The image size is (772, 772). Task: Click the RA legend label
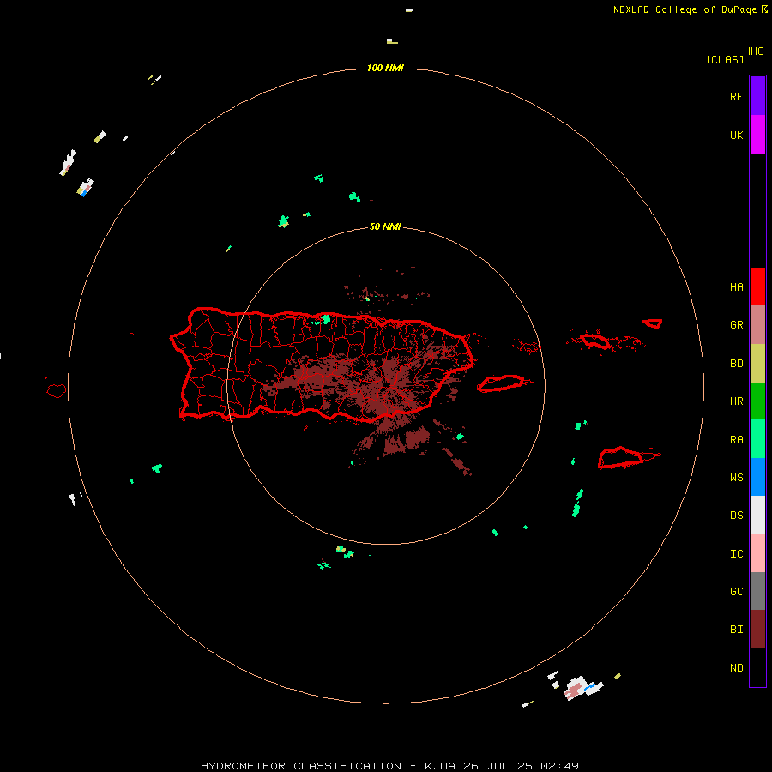pyautogui.click(x=736, y=439)
